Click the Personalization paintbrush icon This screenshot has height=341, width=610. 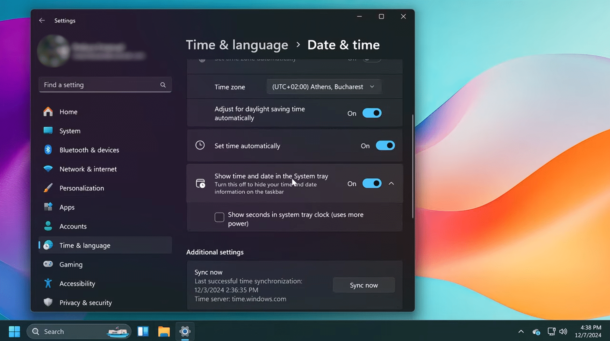coord(48,188)
